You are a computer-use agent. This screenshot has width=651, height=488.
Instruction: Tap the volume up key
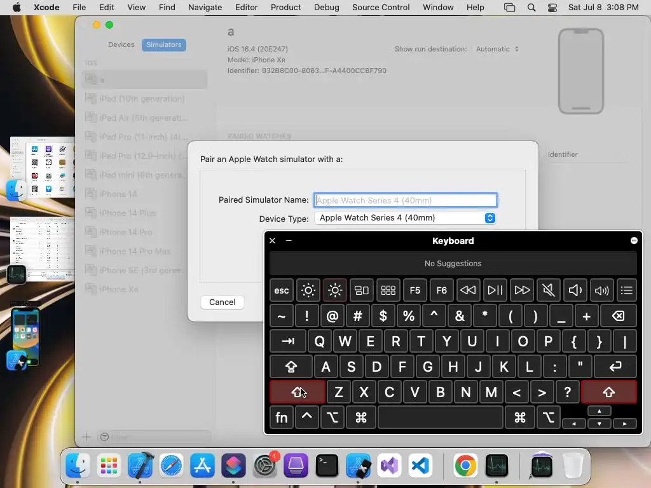point(601,290)
